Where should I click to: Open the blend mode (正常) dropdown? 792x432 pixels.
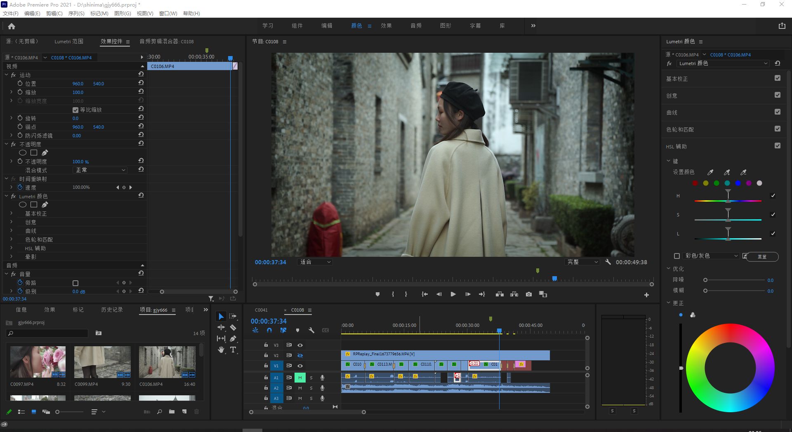pos(100,170)
